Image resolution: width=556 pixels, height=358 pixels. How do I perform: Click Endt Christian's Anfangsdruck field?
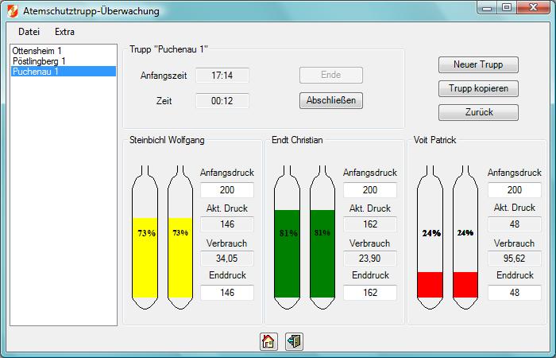coord(370,190)
